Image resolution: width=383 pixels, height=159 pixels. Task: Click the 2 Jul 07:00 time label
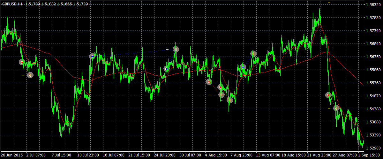point(37,156)
